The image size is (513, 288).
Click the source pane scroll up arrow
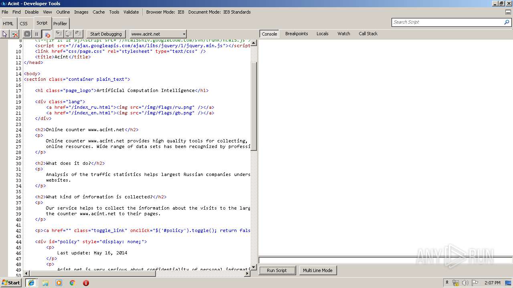253,42
